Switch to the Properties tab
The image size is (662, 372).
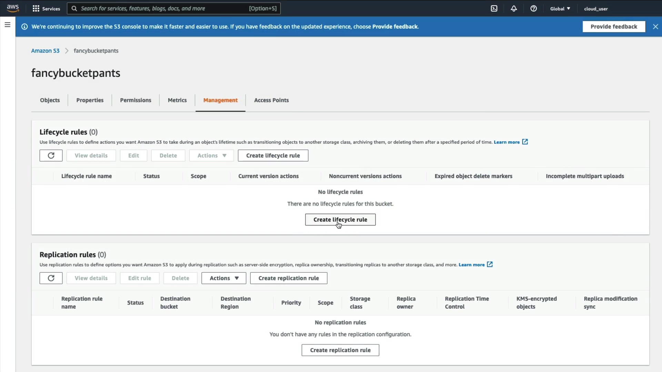tap(90, 100)
